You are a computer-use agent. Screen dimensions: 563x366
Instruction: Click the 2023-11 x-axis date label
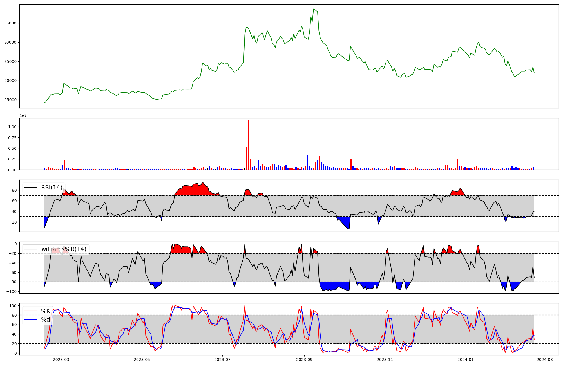385,360
